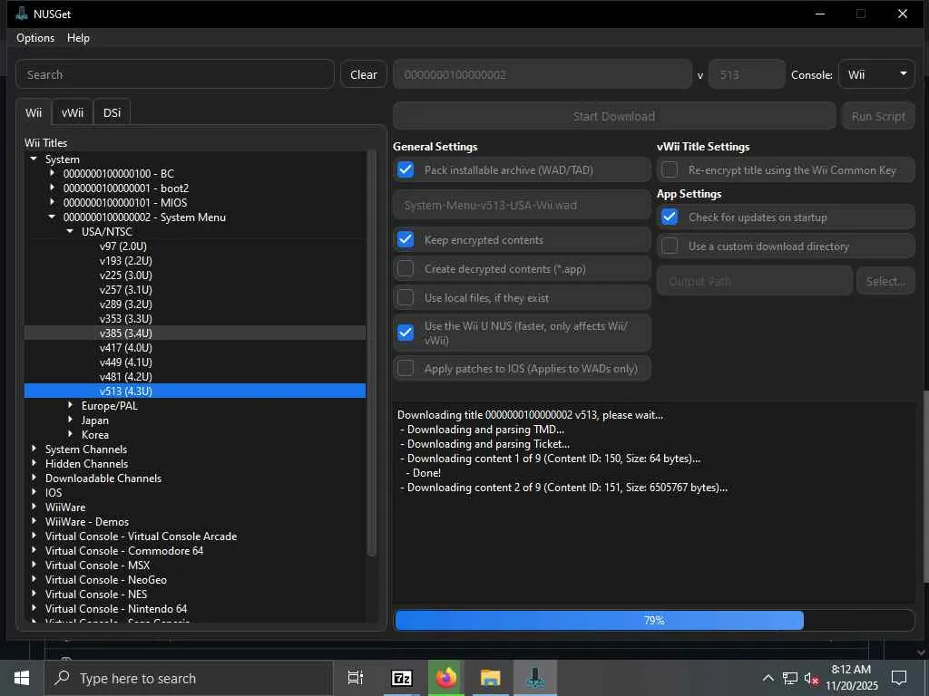Viewport: 929px width, 696px height.
Task: Switch to the DSi tab
Action: point(112,112)
